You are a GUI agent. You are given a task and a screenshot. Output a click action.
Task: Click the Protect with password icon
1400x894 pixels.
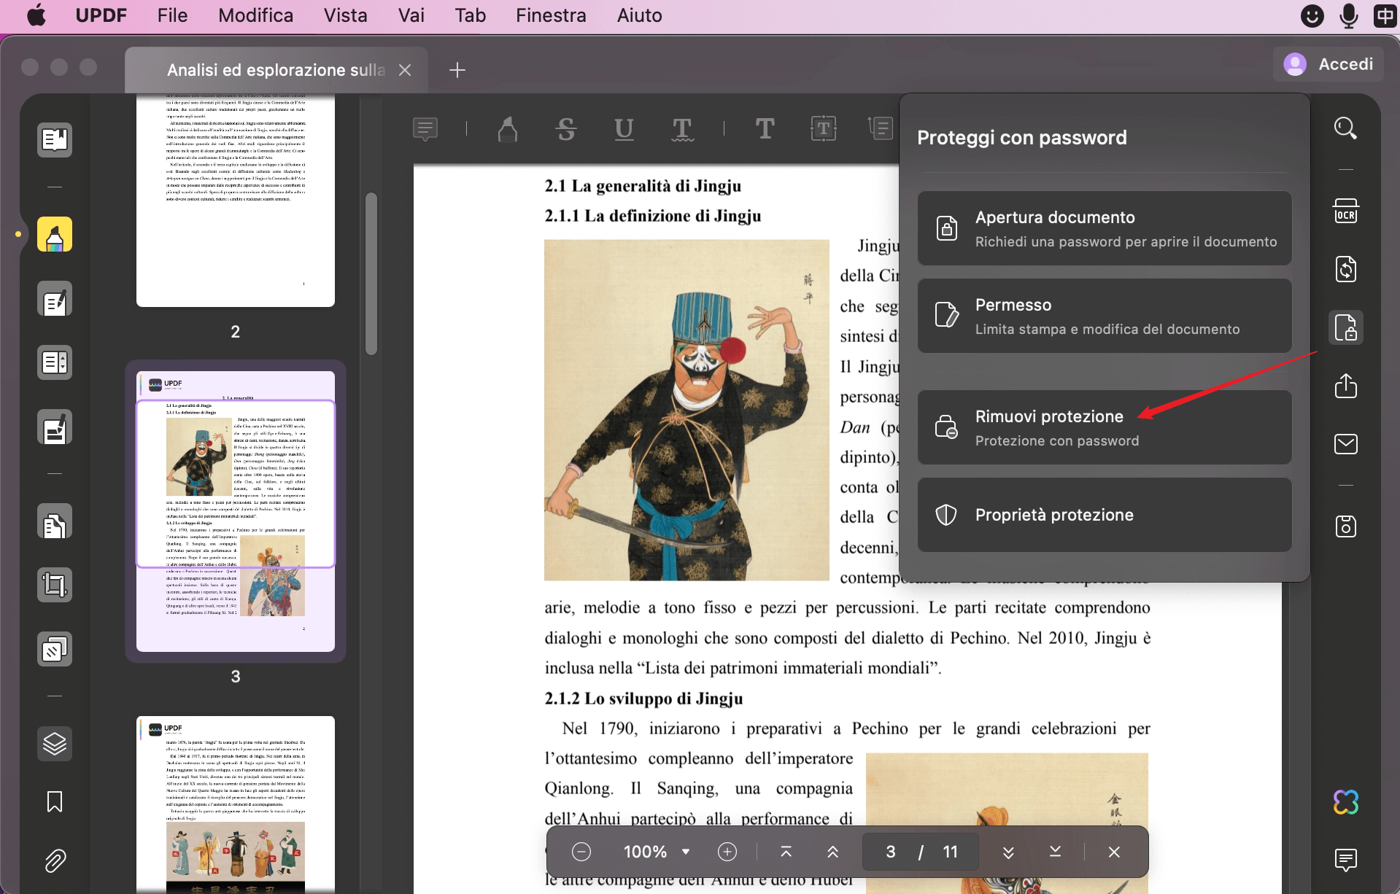[1346, 327]
